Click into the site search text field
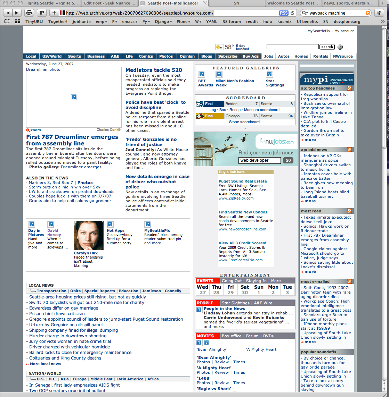The image size is (389, 397). (292, 47)
